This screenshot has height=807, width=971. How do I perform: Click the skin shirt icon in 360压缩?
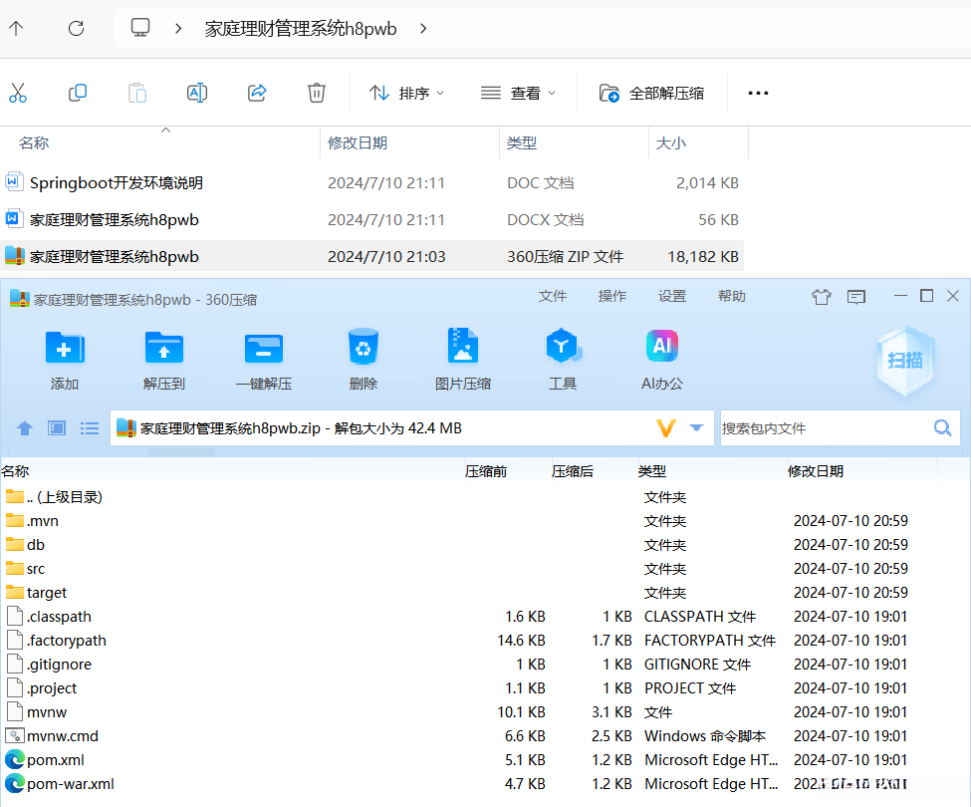pos(822,297)
